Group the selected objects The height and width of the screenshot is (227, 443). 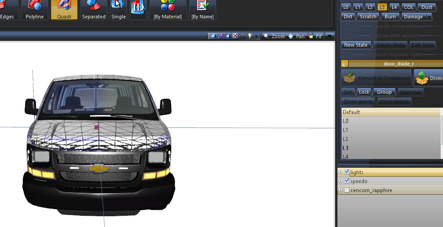click(384, 92)
